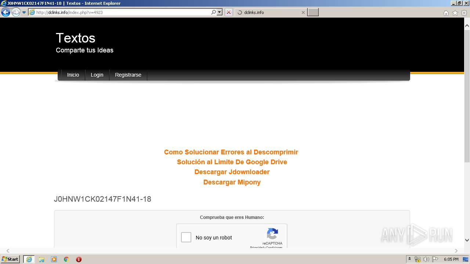The width and height of the screenshot is (470, 264).
Task: Click the page scroll up arrow
Action: 467,26
